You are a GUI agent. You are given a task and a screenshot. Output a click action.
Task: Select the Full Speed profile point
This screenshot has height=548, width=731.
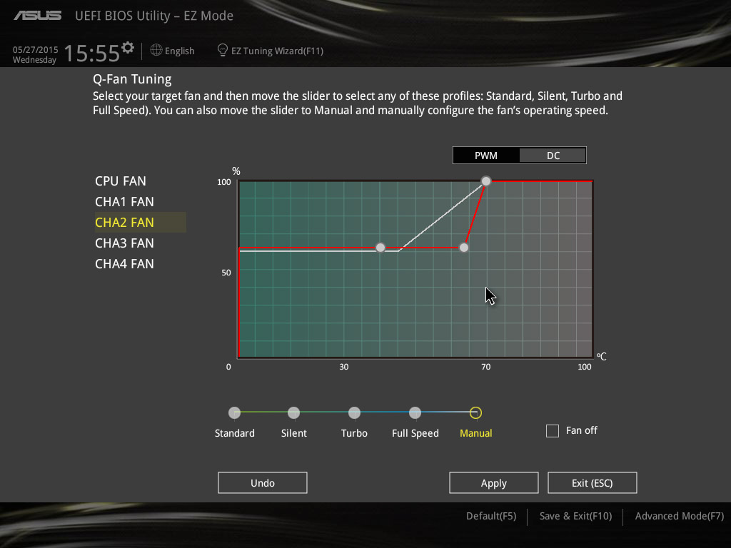415,413
